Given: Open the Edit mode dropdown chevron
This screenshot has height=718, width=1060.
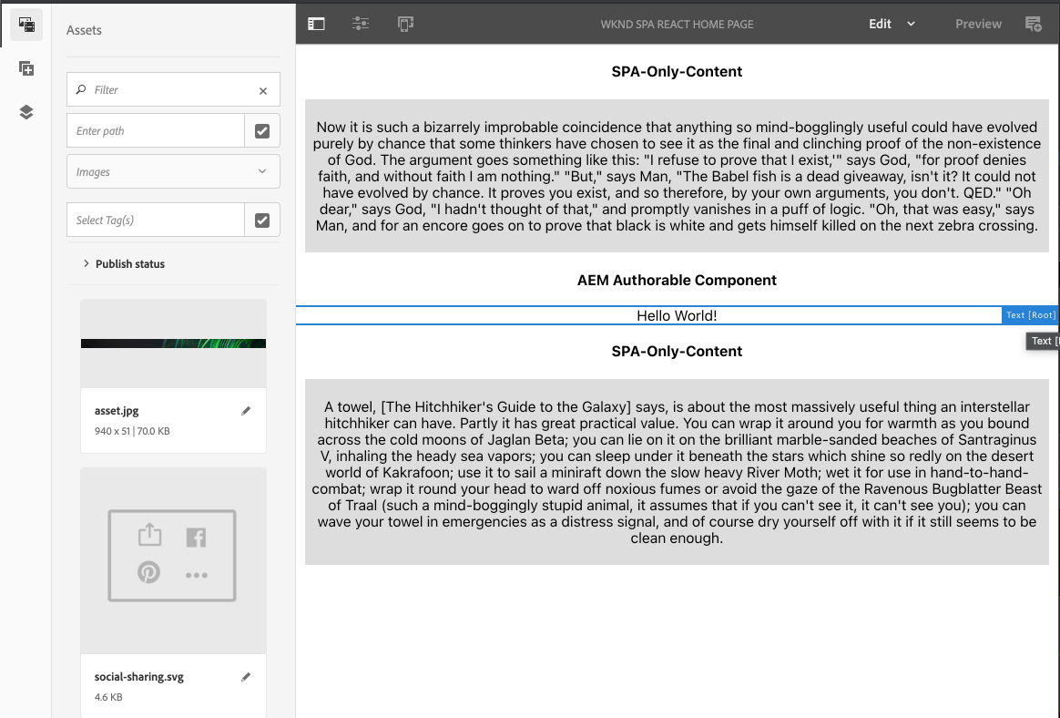Looking at the screenshot, I should click(x=911, y=24).
